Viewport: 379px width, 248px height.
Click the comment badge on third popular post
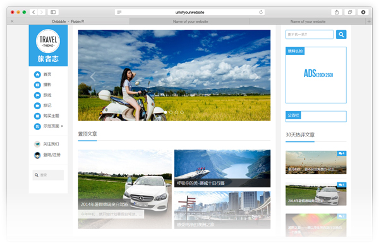click(x=342, y=216)
